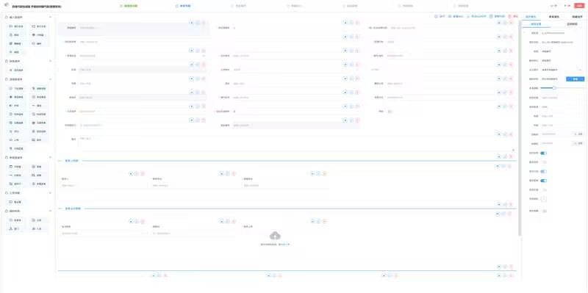This screenshot has height=293, width=588.
Task: Turn off the first enabled switch in the properties panel
Action: pos(543,153)
